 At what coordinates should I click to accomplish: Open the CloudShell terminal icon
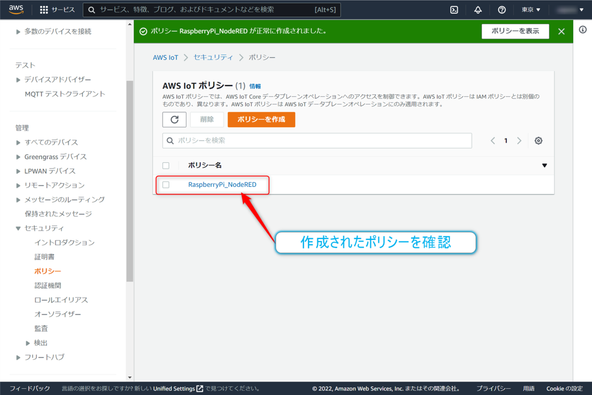point(454,10)
